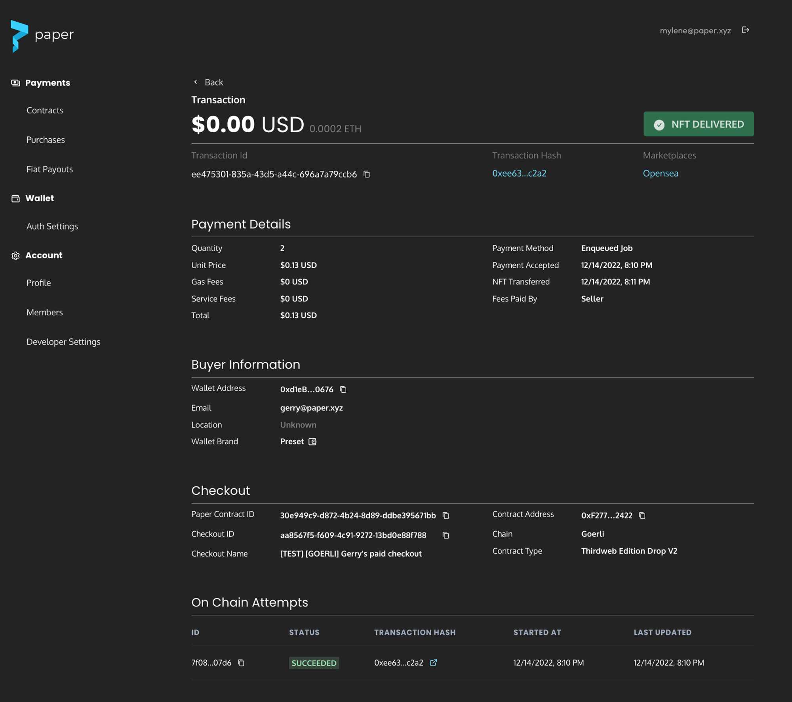The width and height of the screenshot is (792, 702).
Task: Go back using the Back chevron
Action: pos(196,82)
